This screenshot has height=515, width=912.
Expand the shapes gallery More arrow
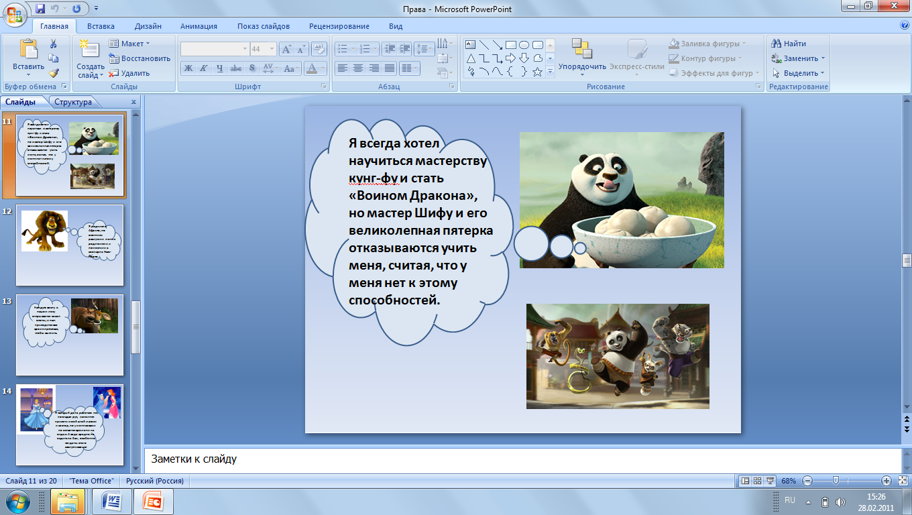click(x=550, y=72)
